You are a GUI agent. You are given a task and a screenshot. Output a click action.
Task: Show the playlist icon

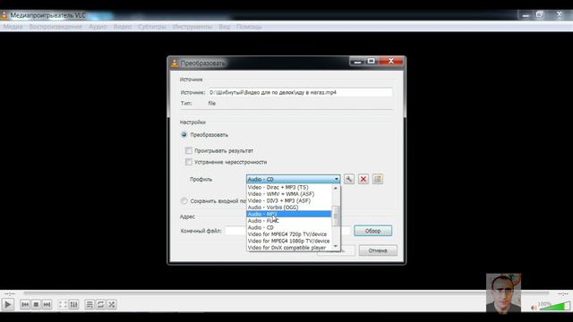click(90, 304)
